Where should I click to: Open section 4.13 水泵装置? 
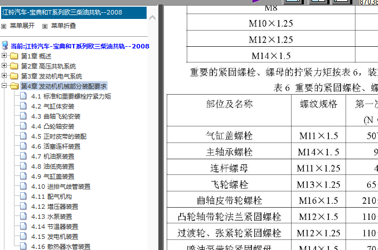tap(52, 217)
